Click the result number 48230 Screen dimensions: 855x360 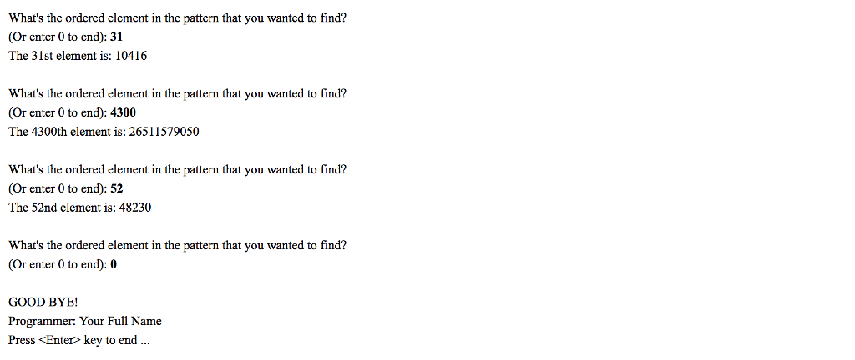134,207
